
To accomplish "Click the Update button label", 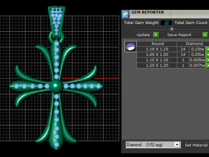I will click(x=144, y=35).
